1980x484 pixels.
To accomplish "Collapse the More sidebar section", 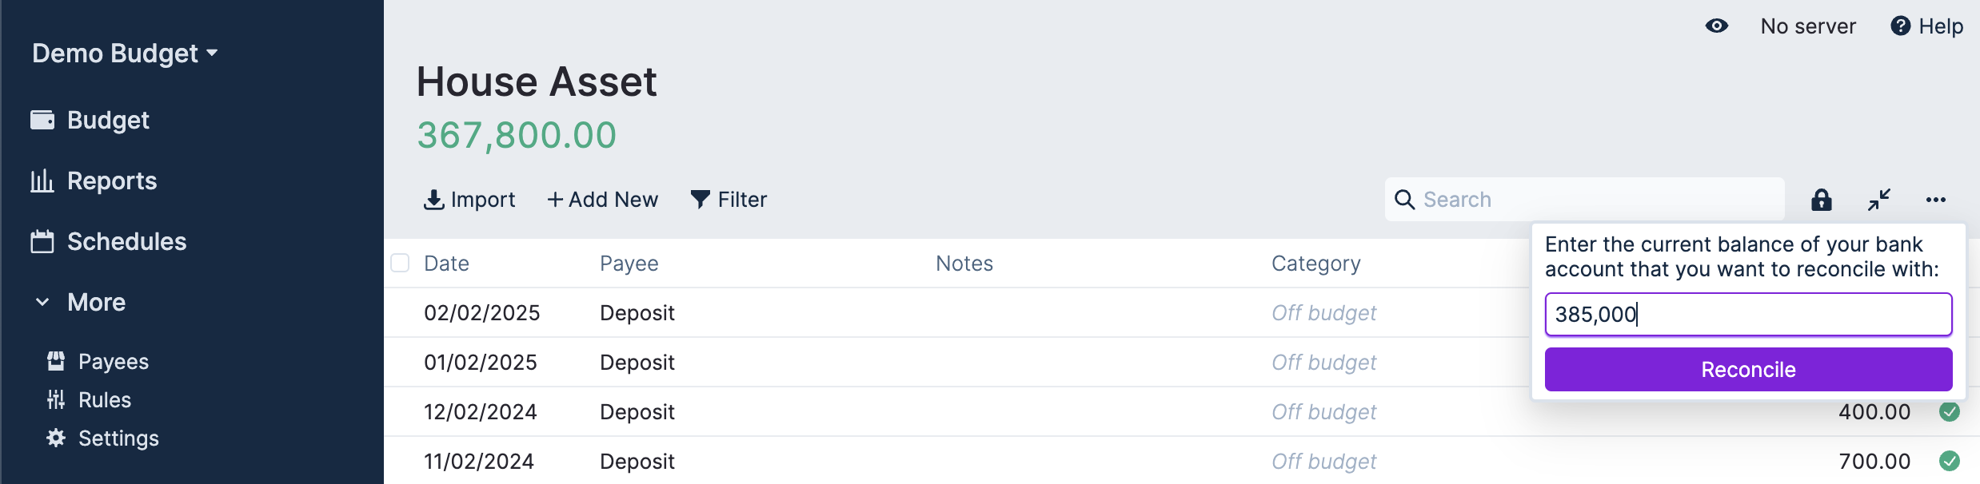I will coord(42,302).
